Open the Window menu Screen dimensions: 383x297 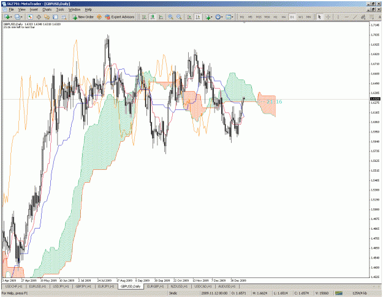pos(74,10)
